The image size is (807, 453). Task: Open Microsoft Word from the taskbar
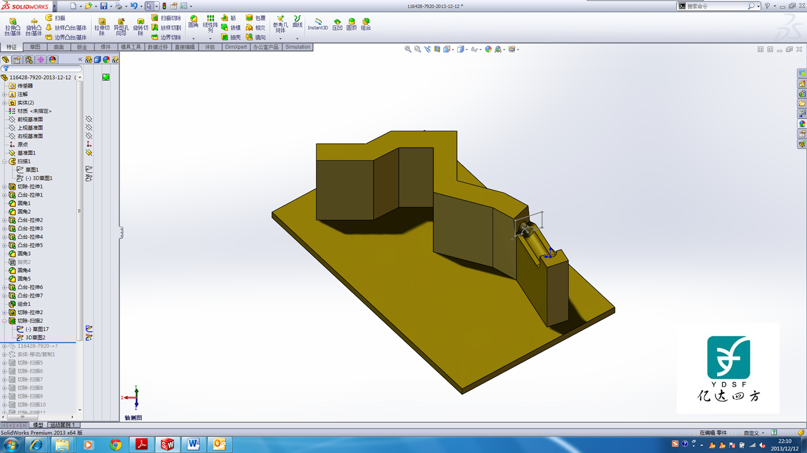pos(193,445)
